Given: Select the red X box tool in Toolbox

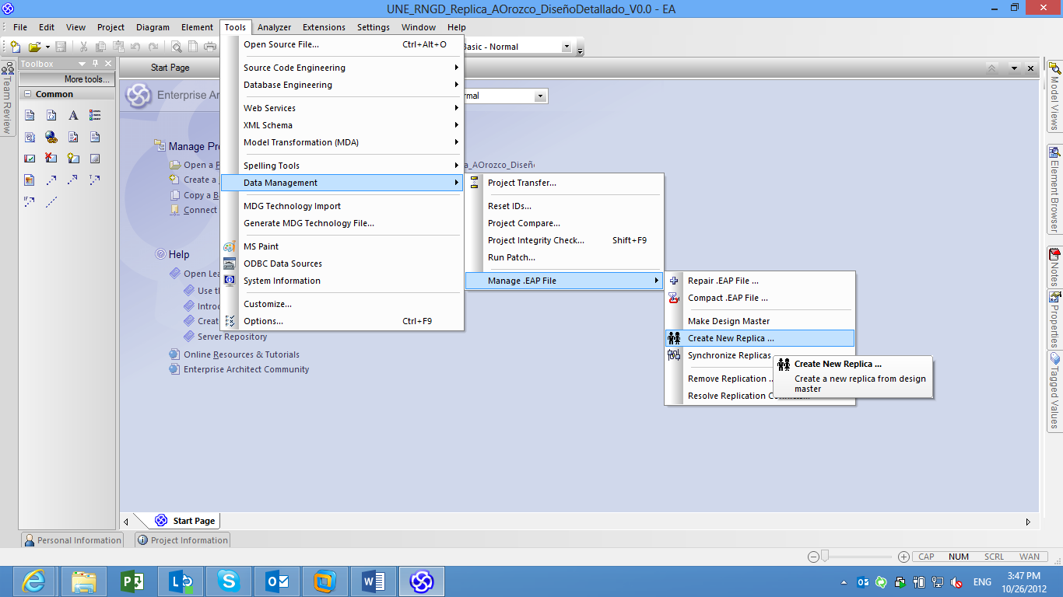Looking at the screenshot, I should [x=51, y=159].
